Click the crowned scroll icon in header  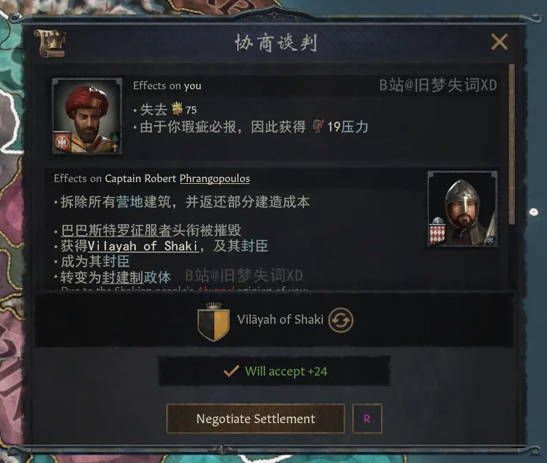(x=49, y=43)
